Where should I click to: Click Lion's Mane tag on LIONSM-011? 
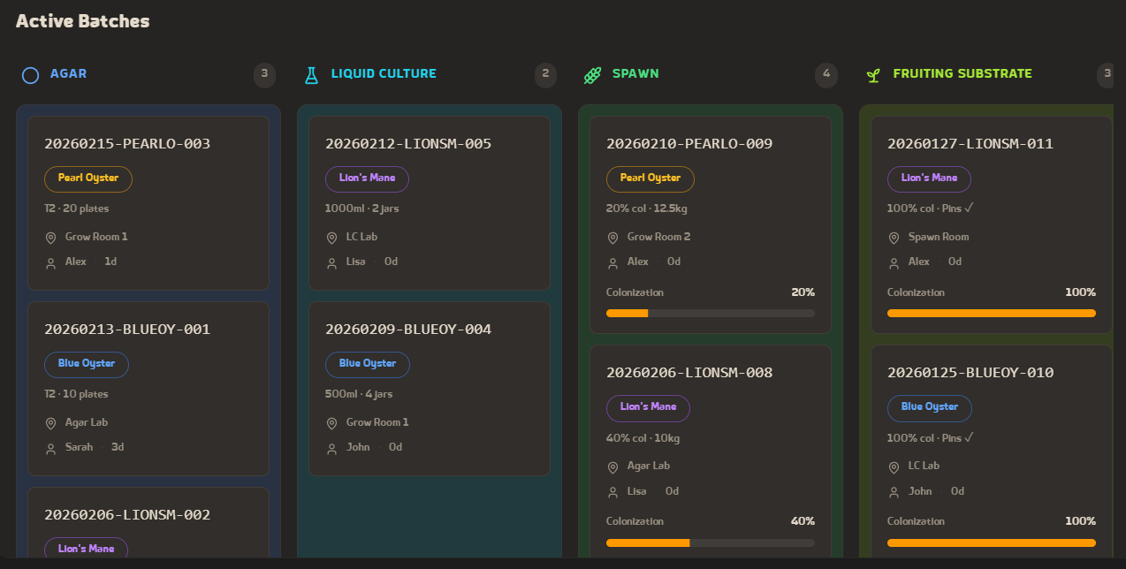pyautogui.click(x=929, y=179)
